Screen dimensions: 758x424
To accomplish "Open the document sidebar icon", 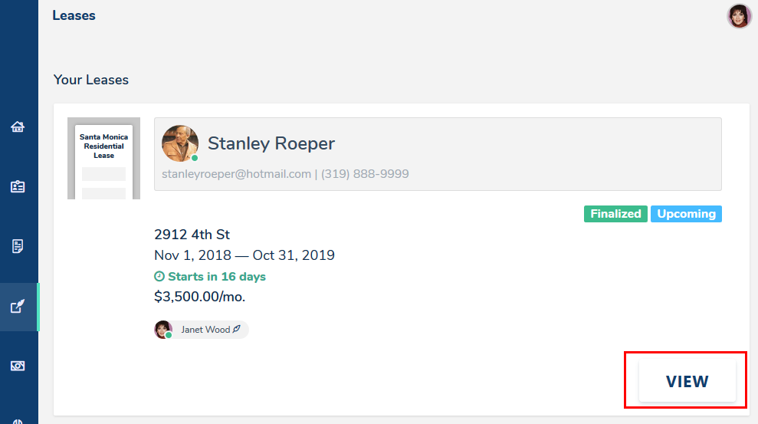I will pos(18,246).
